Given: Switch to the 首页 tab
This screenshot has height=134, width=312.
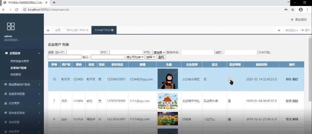Looking at the screenshot, I should coord(58,30).
